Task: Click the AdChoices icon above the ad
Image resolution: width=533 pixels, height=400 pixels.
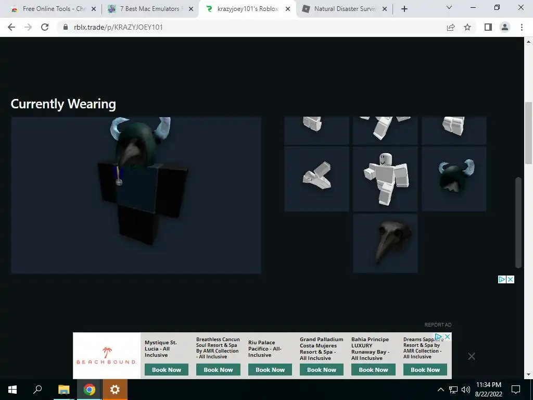Action: point(502,279)
